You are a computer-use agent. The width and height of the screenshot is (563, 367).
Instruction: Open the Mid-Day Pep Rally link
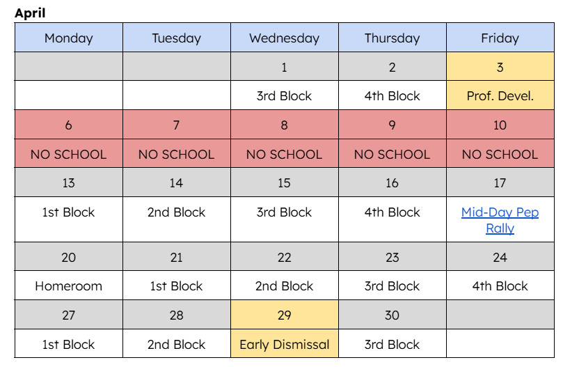500,212
